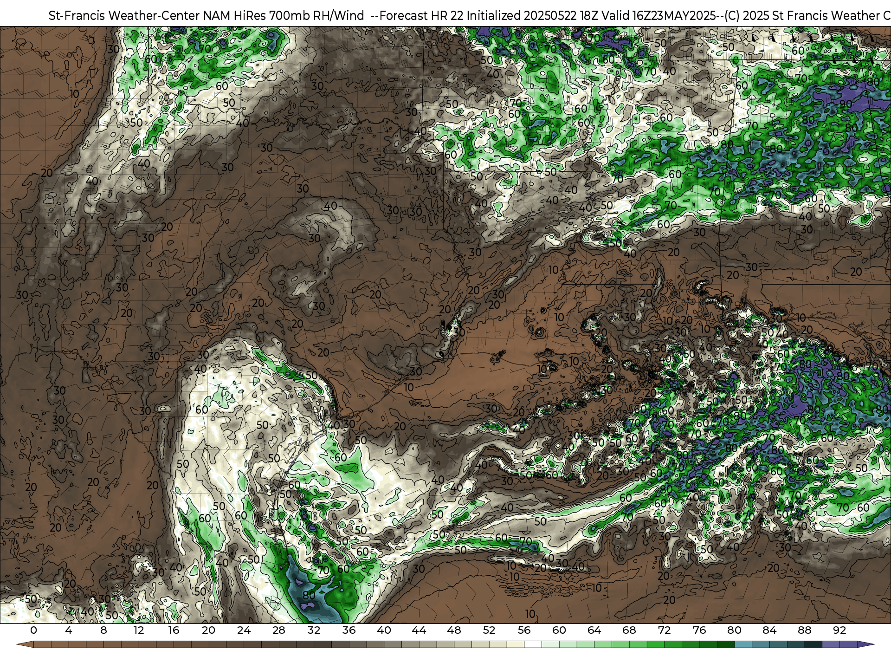This screenshot has height=650, width=891.
Task: Click the colorbar label 28
Action: (x=279, y=630)
